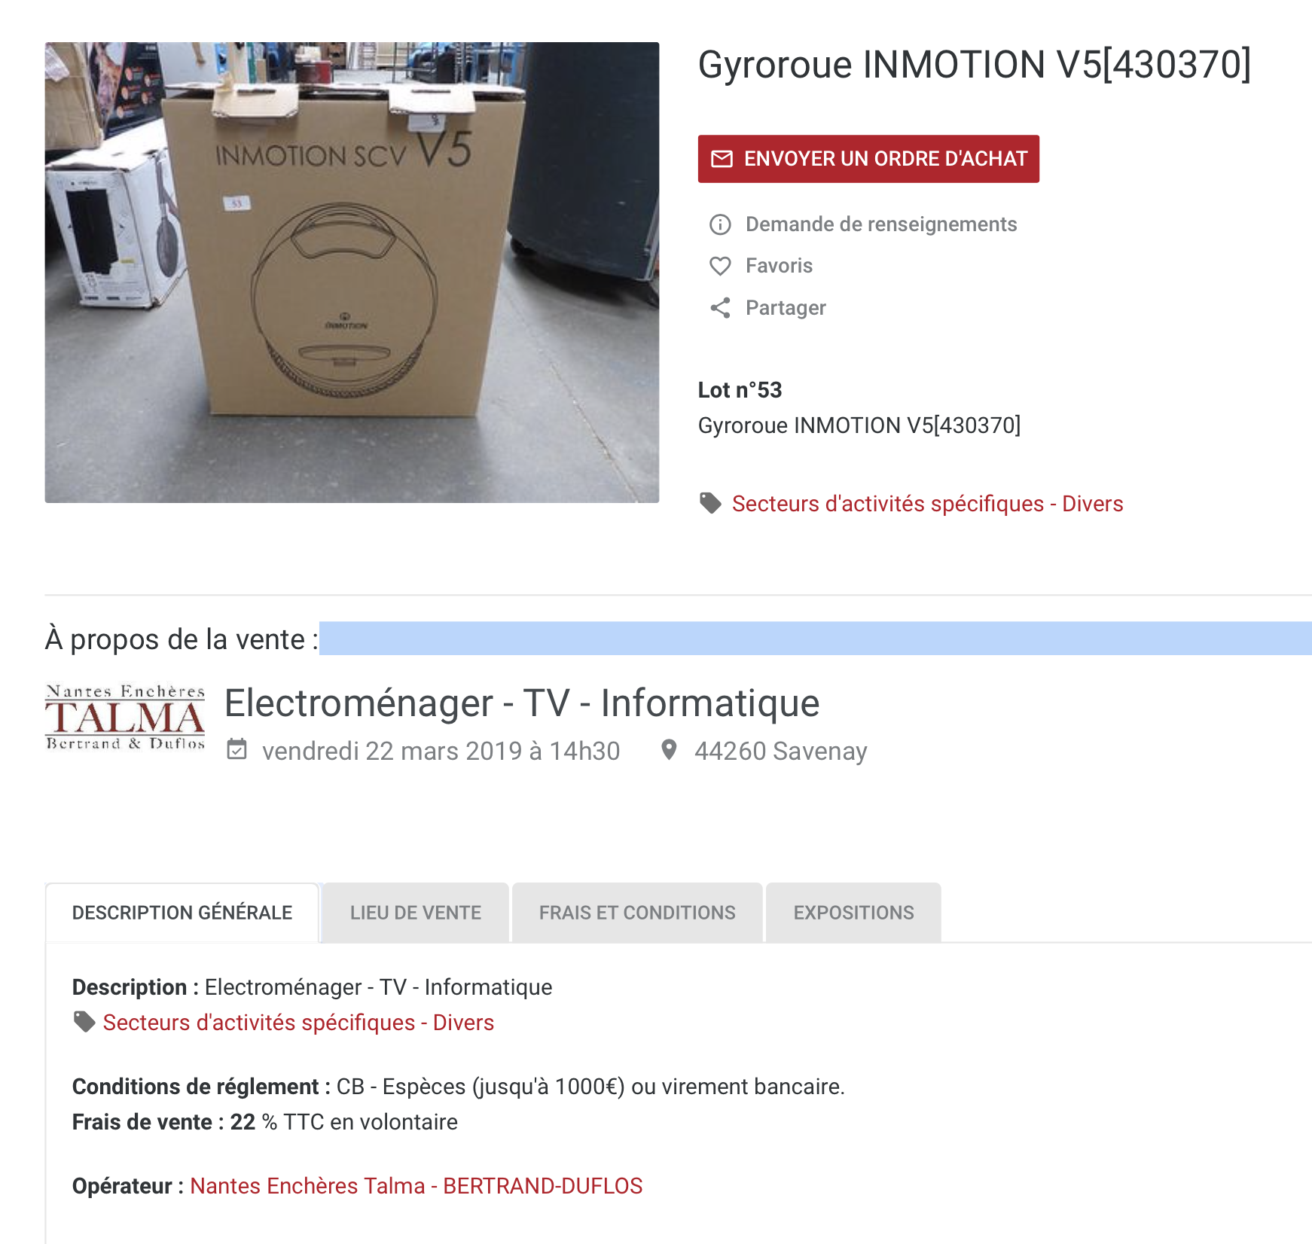Image resolution: width=1312 pixels, height=1244 pixels.
Task: Open the Frais et conditions tab
Action: pyautogui.click(x=637, y=913)
